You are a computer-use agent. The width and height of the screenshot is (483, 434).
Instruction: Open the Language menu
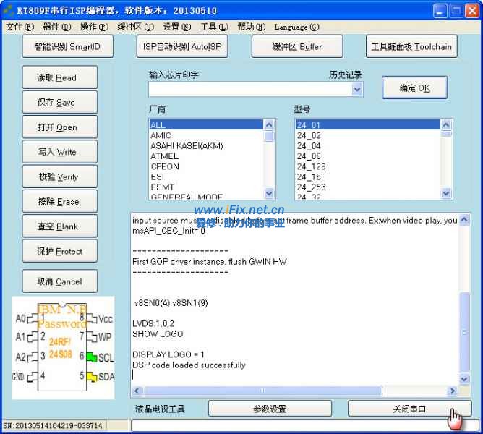(x=296, y=27)
